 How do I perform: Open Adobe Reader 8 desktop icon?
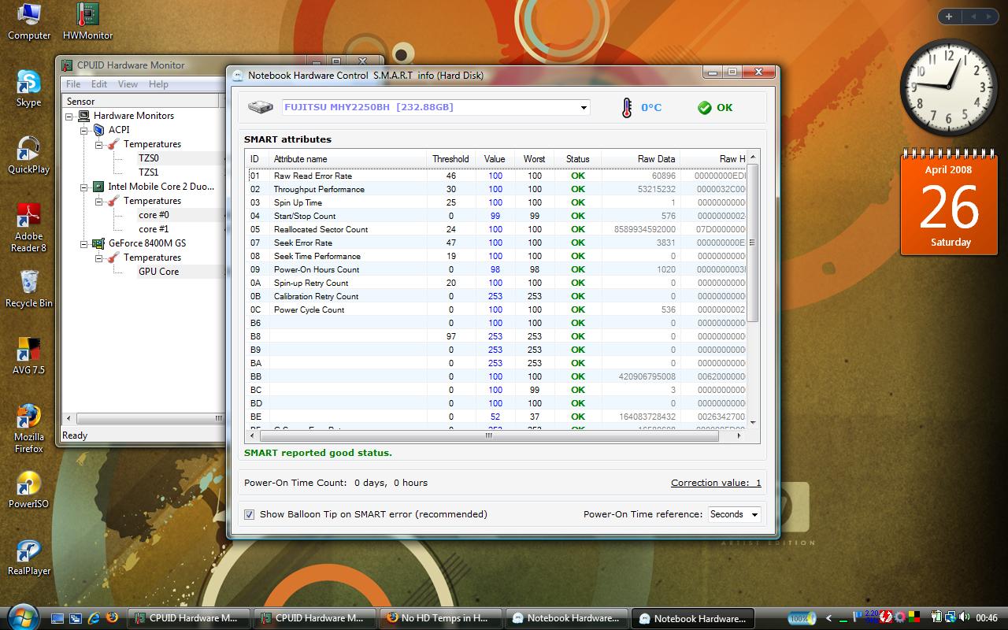pos(29,228)
